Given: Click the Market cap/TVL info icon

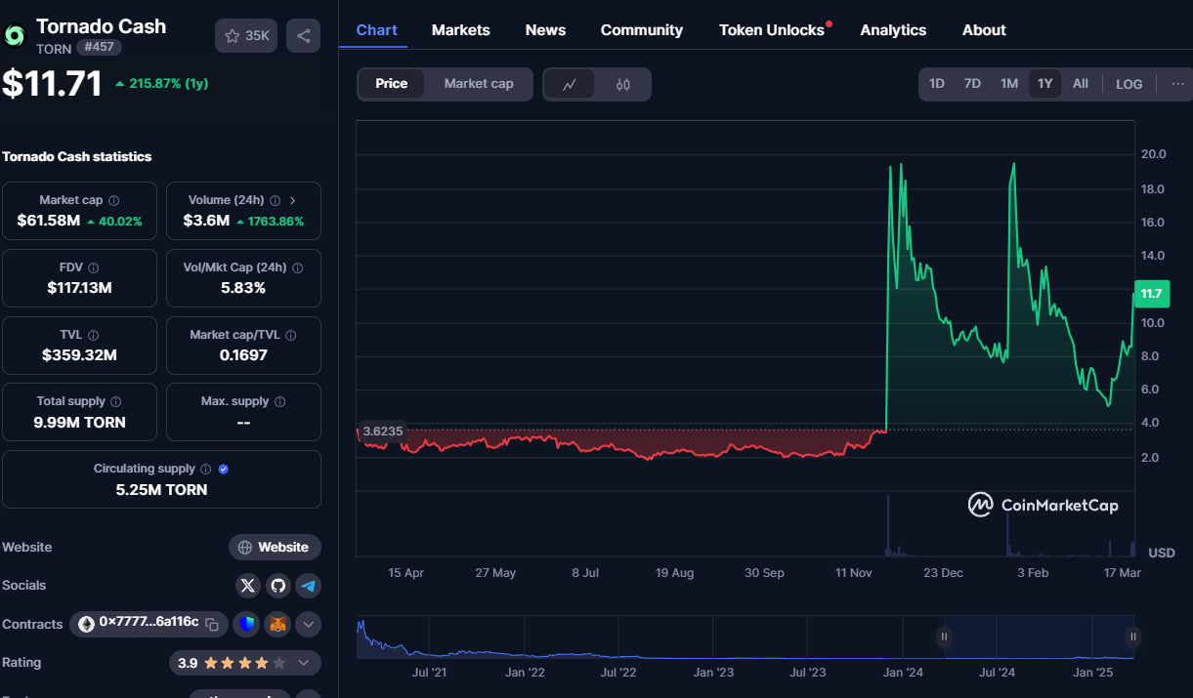Looking at the screenshot, I should (x=291, y=335).
